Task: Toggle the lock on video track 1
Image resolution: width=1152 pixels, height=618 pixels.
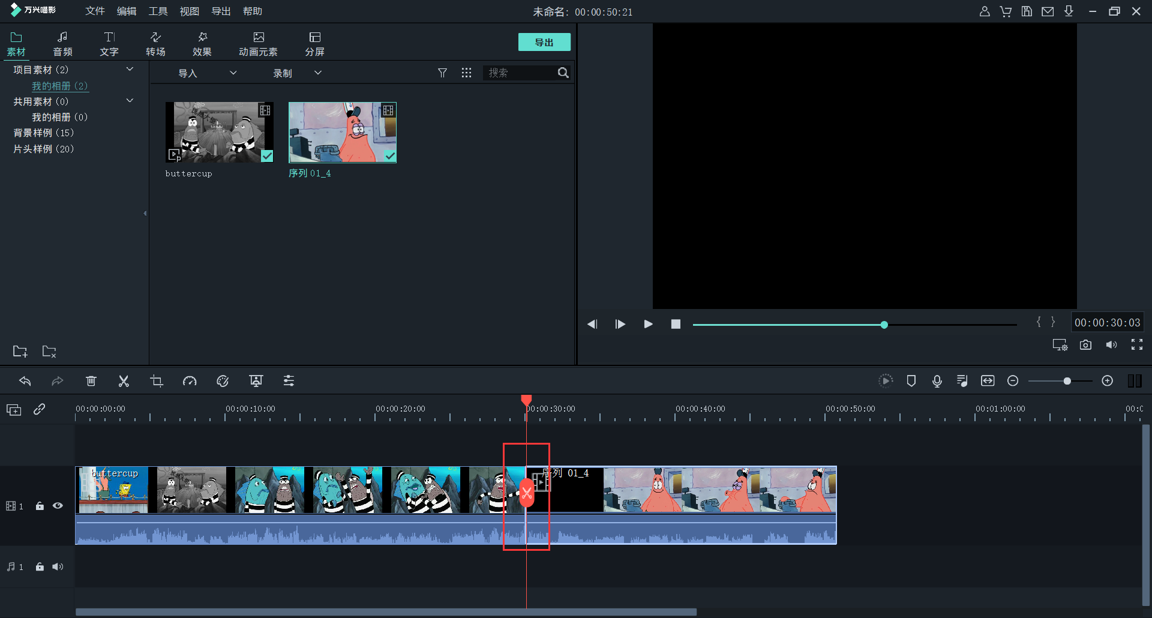Action: 40,506
